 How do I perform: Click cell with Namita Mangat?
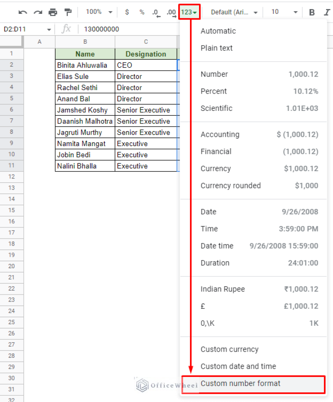(85, 143)
